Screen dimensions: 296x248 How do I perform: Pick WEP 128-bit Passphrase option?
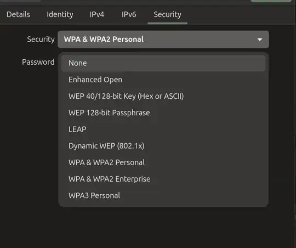163,113
